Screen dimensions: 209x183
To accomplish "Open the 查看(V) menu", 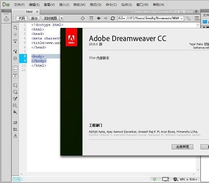I will [49, 5].
